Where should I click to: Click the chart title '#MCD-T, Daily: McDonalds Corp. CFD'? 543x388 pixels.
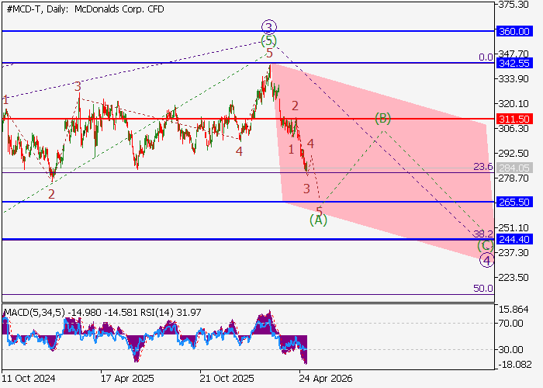(85, 9)
